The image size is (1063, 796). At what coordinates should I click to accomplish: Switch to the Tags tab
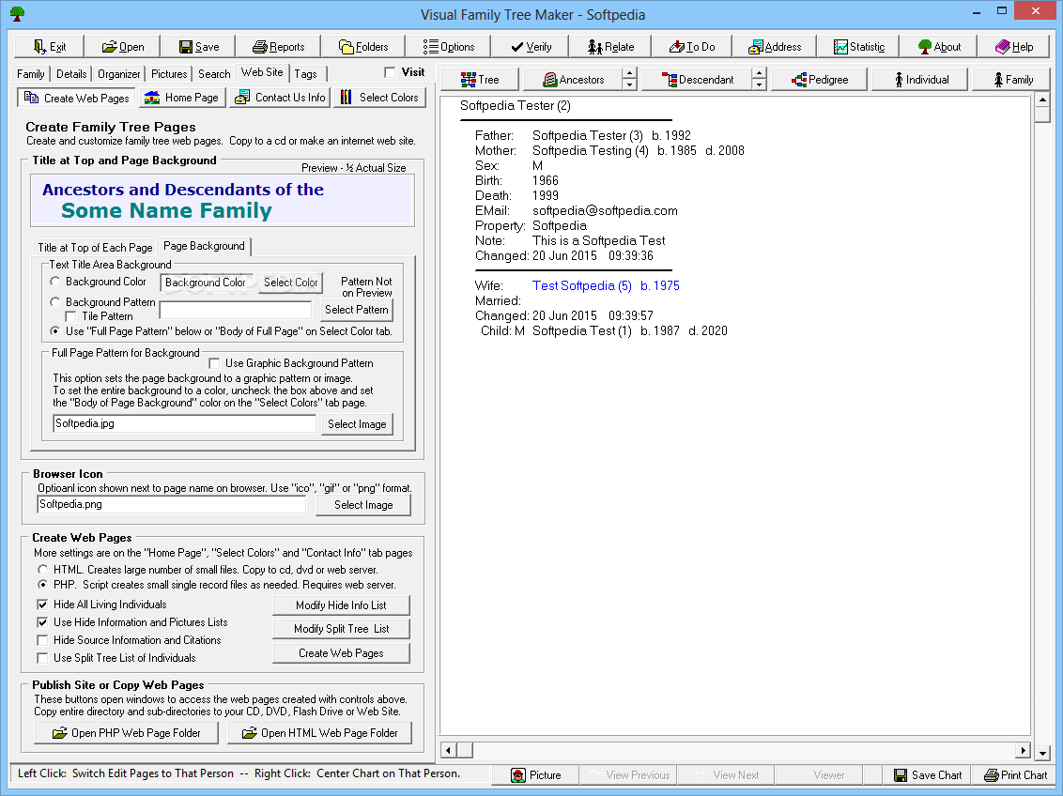coord(305,74)
